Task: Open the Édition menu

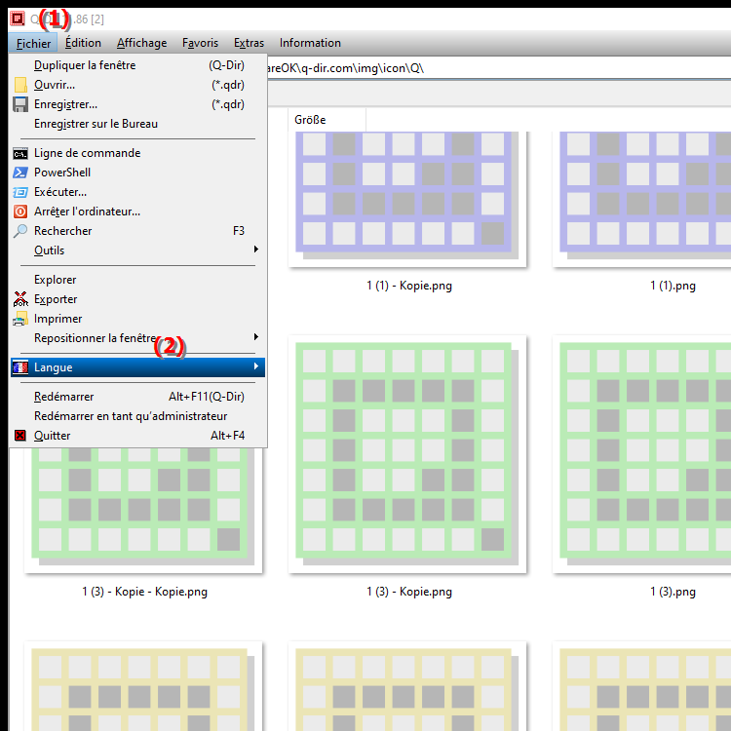Action: [x=83, y=43]
